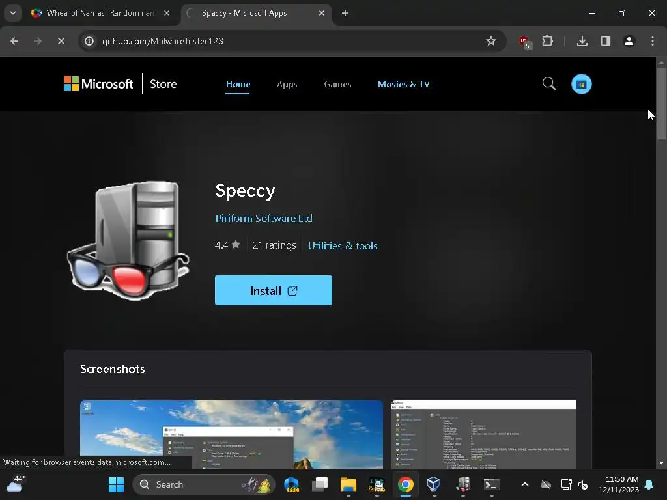Image resolution: width=667 pixels, height=500 pixels.
Task: Open Chrome icon on taskbar
Action: (405, 484)
